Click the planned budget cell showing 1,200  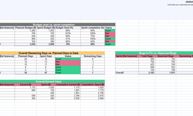point(25,31)
